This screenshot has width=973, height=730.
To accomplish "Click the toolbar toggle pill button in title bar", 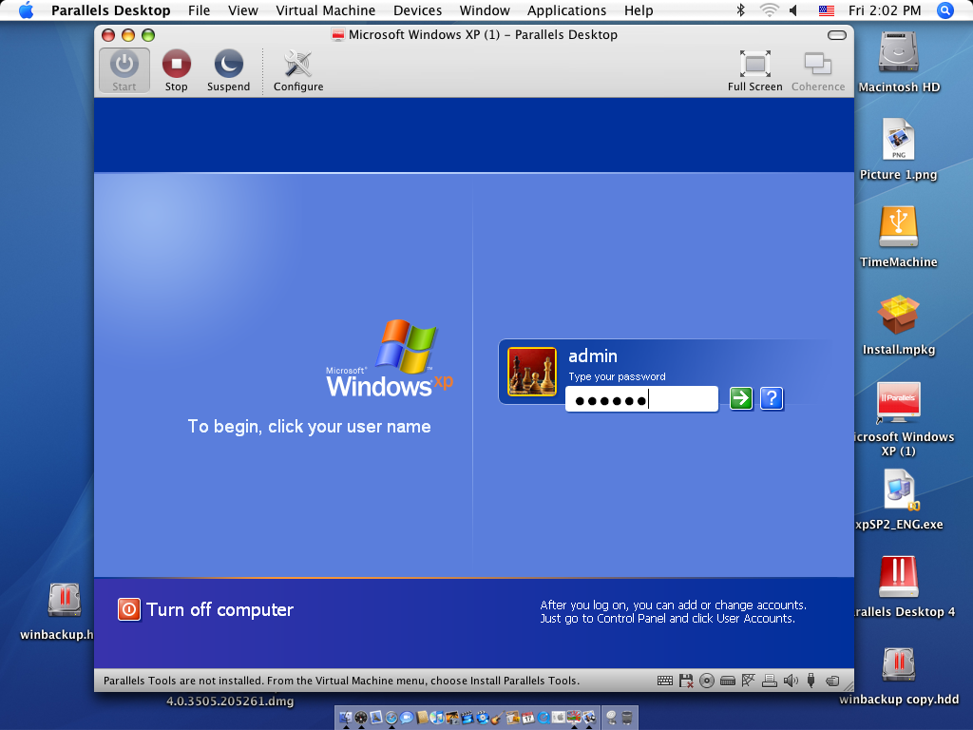I will 836,35.
